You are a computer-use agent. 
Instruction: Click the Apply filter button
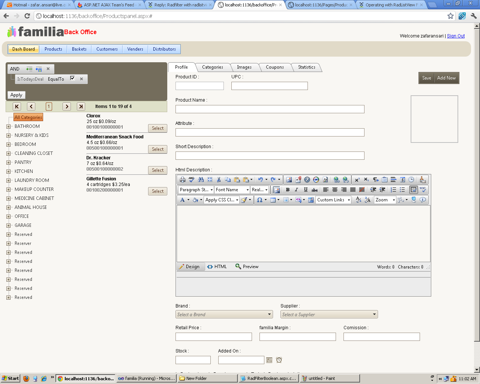pos(16,95)
